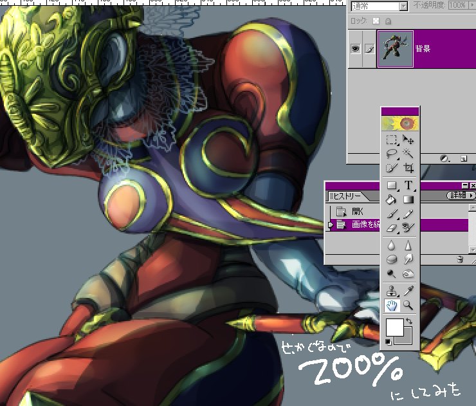The height and width of the screenshot is (406, 476).
Task: Delete history state with trash icon
Action: pyautogui.click(x=460, y=259)
